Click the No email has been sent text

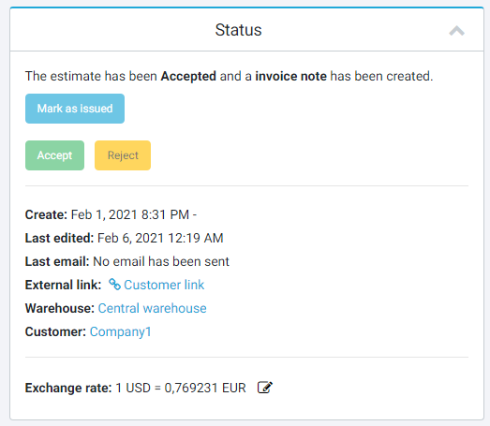tap(161, 261)
